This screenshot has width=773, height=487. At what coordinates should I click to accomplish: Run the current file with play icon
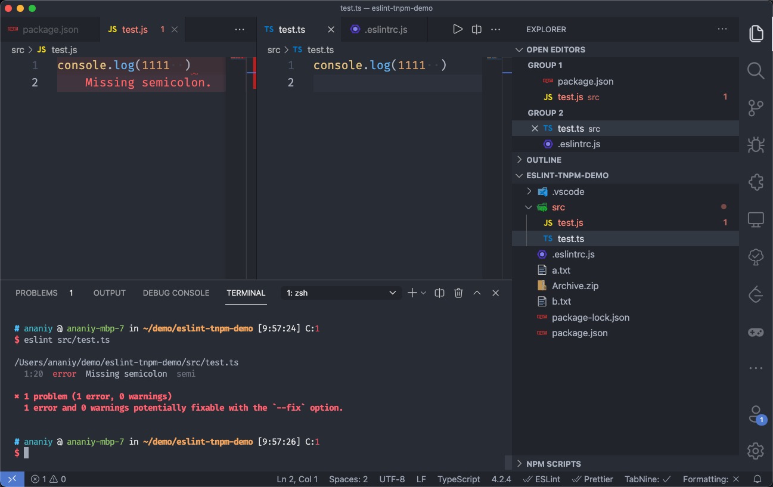coord(457,29)
